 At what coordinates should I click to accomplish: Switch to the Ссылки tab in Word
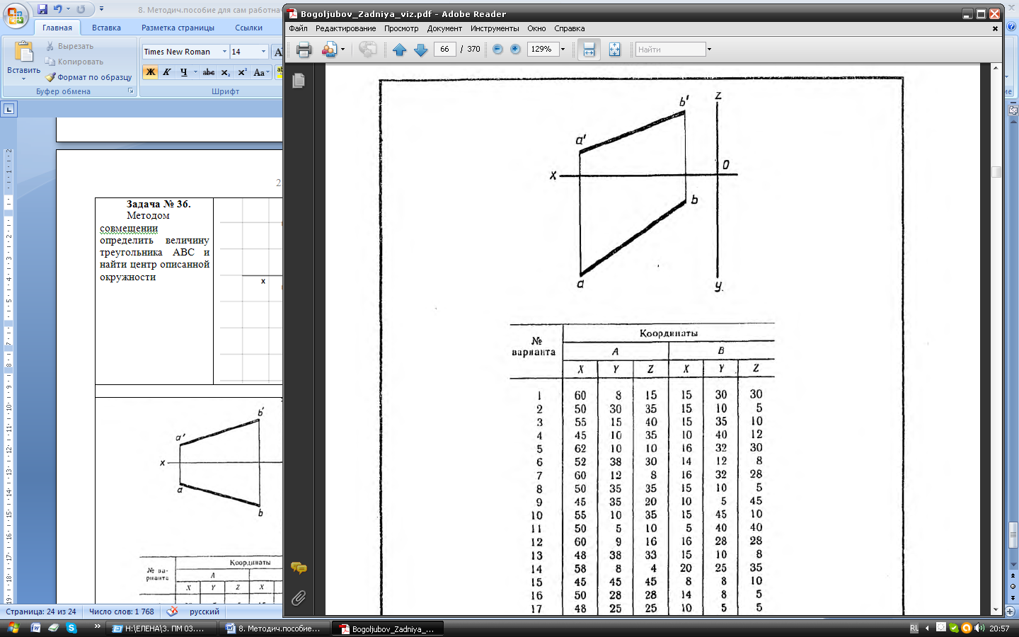[248, 28]
